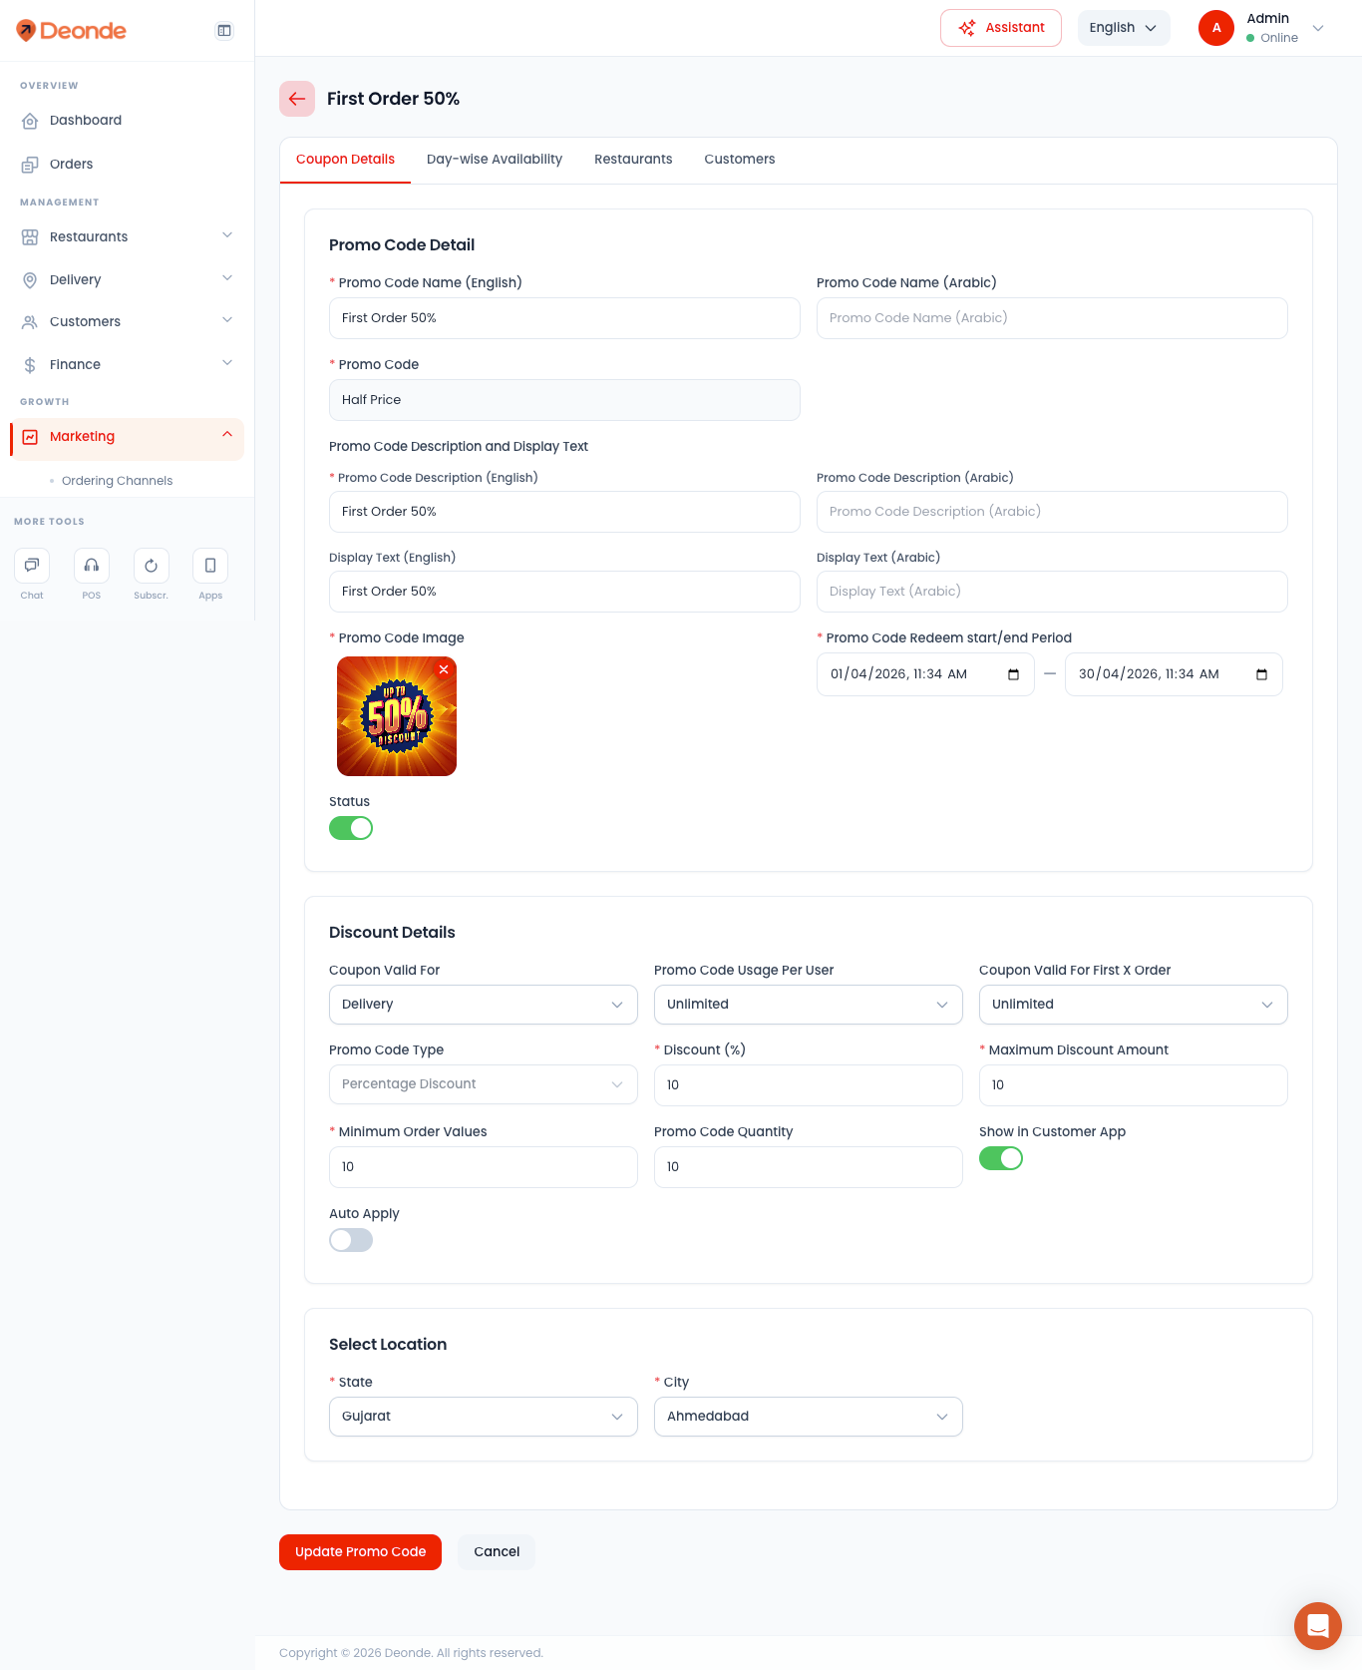
Task: Open Subscr. tool icon
Action: coord(152,566)
